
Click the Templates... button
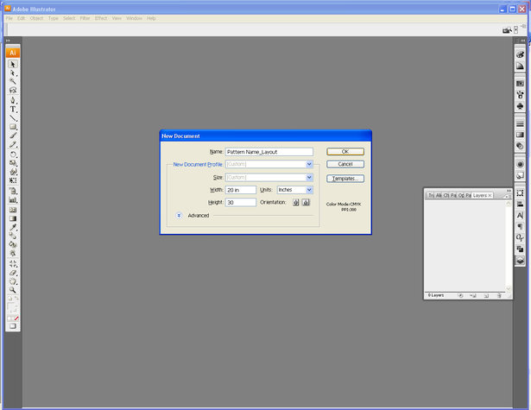click(345, 179)
